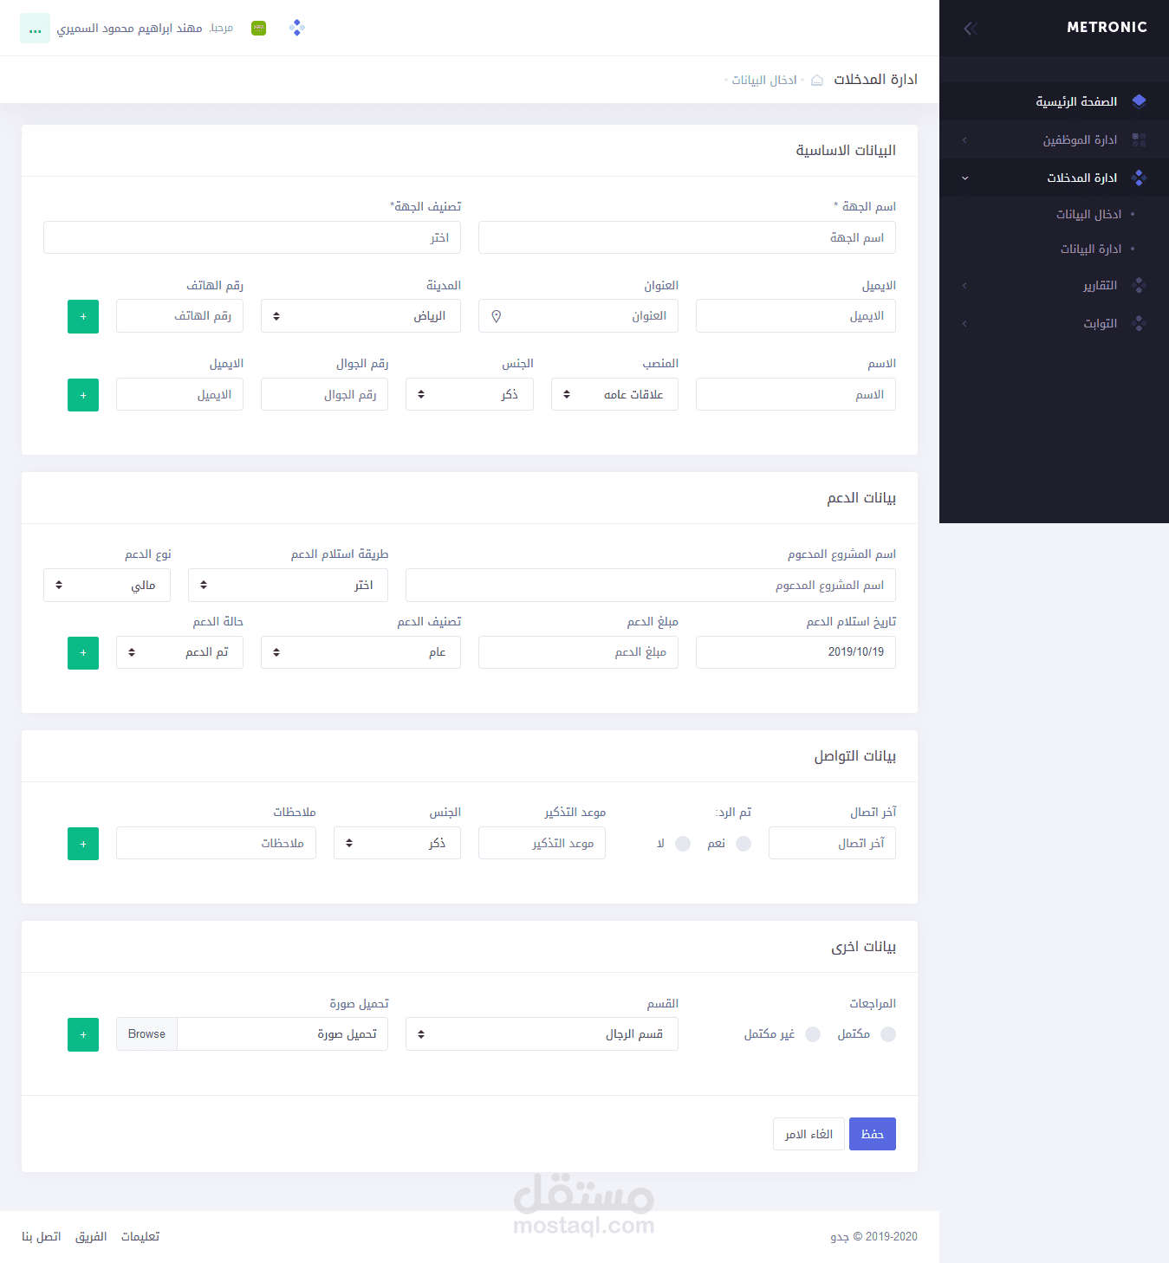
Task: Click the الثوابت sidebar icon
Action: coord(1139,323)
